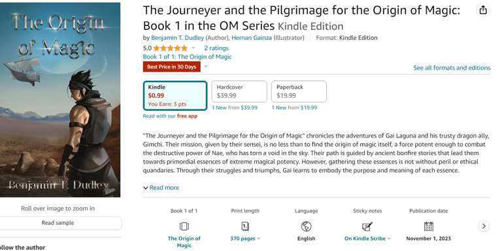Expand the Best Price in 30 Days dropdown
The image size is (502, 251).
coord(206,66)
